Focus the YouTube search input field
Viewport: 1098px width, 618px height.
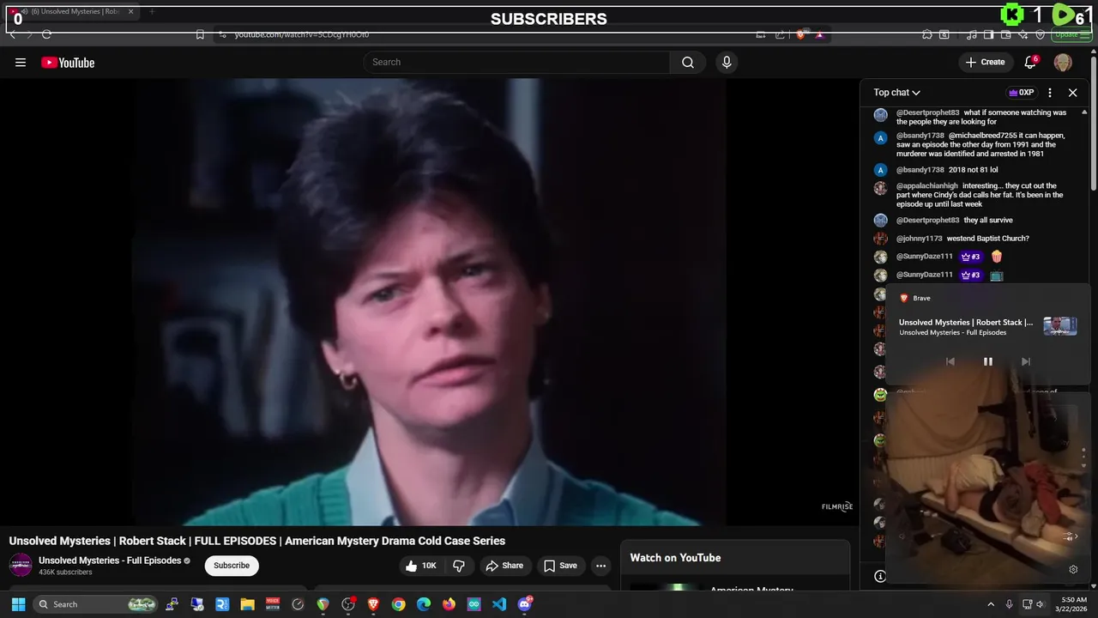(516, 62)
